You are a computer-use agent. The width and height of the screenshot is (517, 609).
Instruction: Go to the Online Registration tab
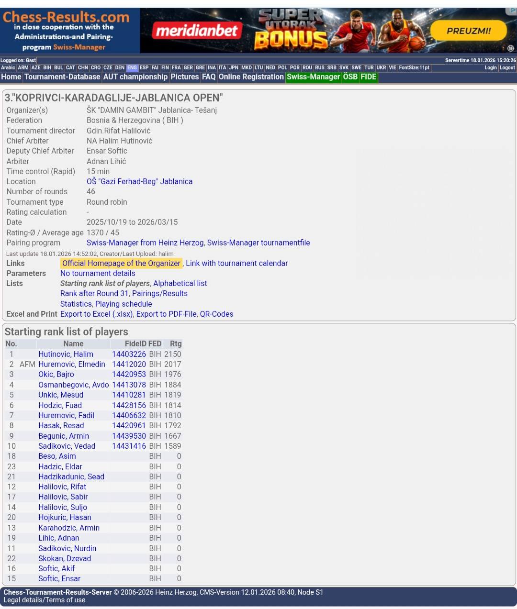click(x=251, y=77)
